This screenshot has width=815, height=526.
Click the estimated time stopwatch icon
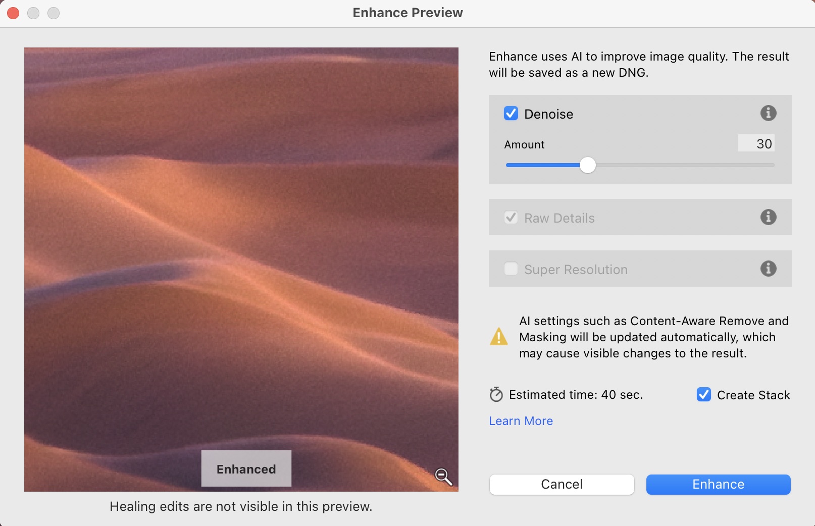[x=496, y=394]
